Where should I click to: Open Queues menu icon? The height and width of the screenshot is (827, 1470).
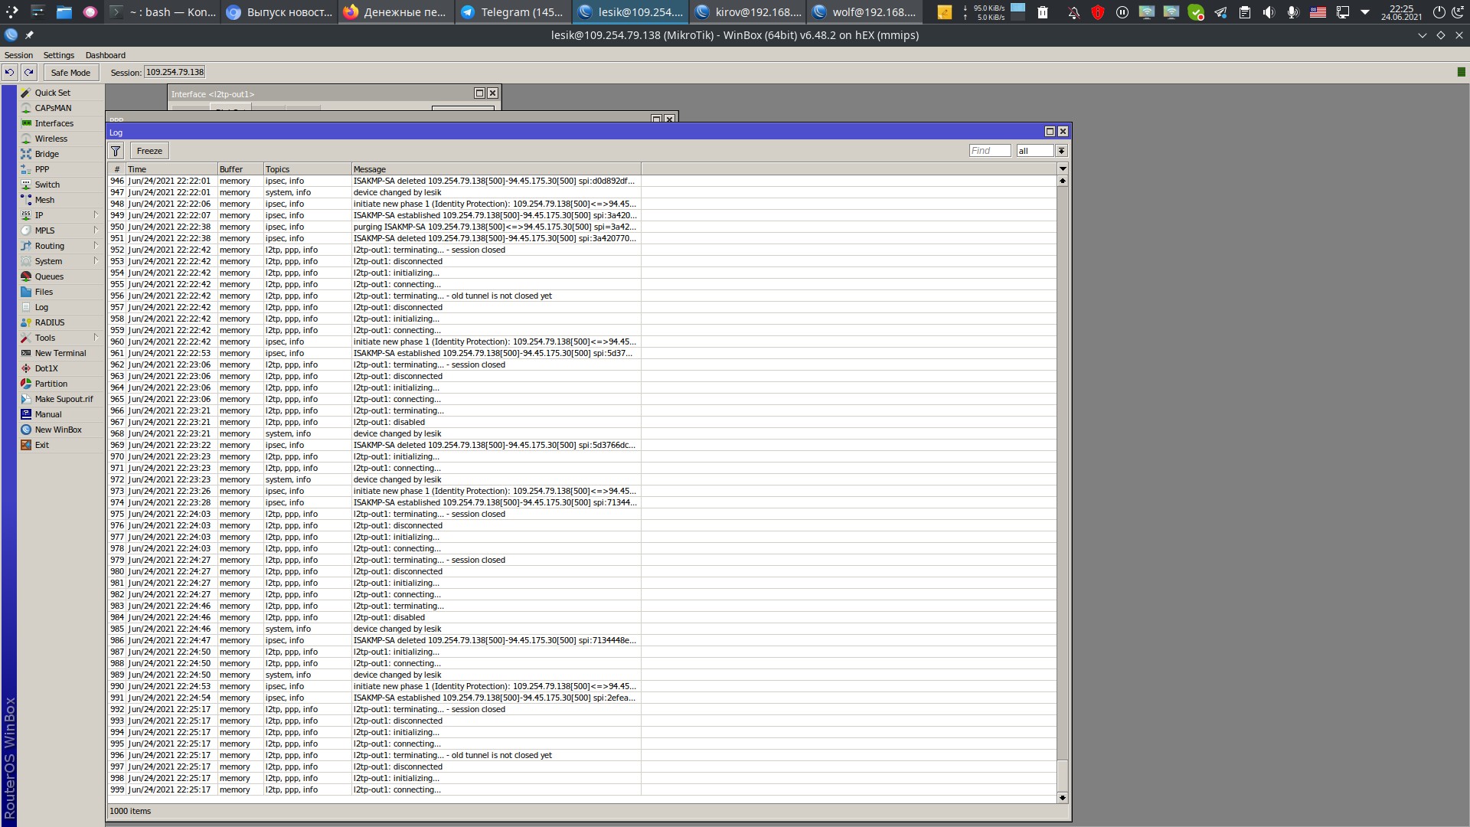26,276
